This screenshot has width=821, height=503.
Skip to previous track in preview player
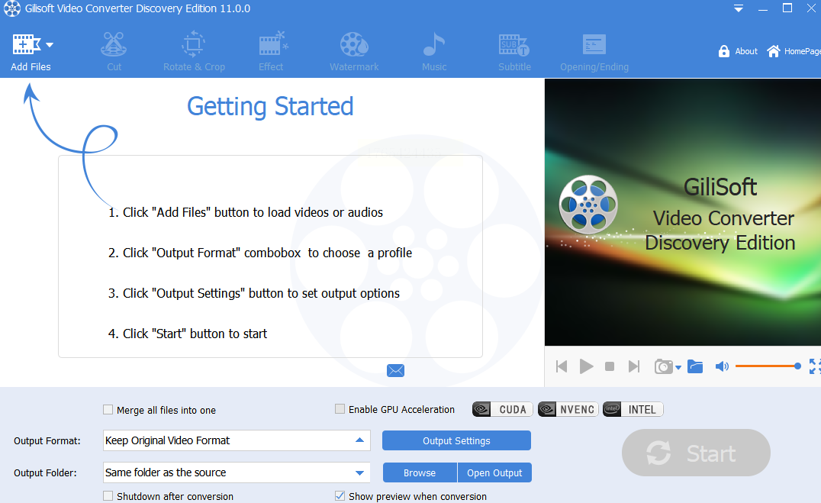coord(562,366)
